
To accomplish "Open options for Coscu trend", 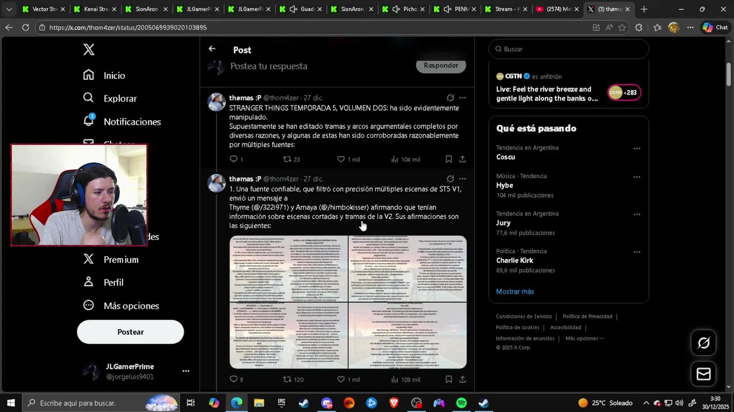I will tap(637, 148).
